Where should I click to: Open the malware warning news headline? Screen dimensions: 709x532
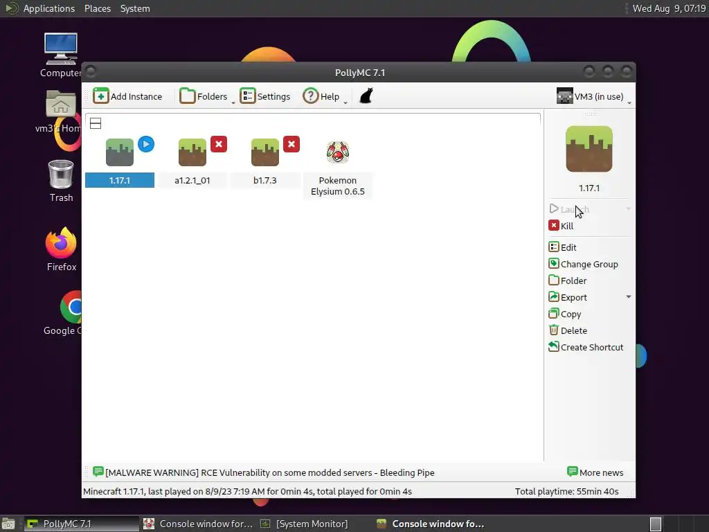270,472
